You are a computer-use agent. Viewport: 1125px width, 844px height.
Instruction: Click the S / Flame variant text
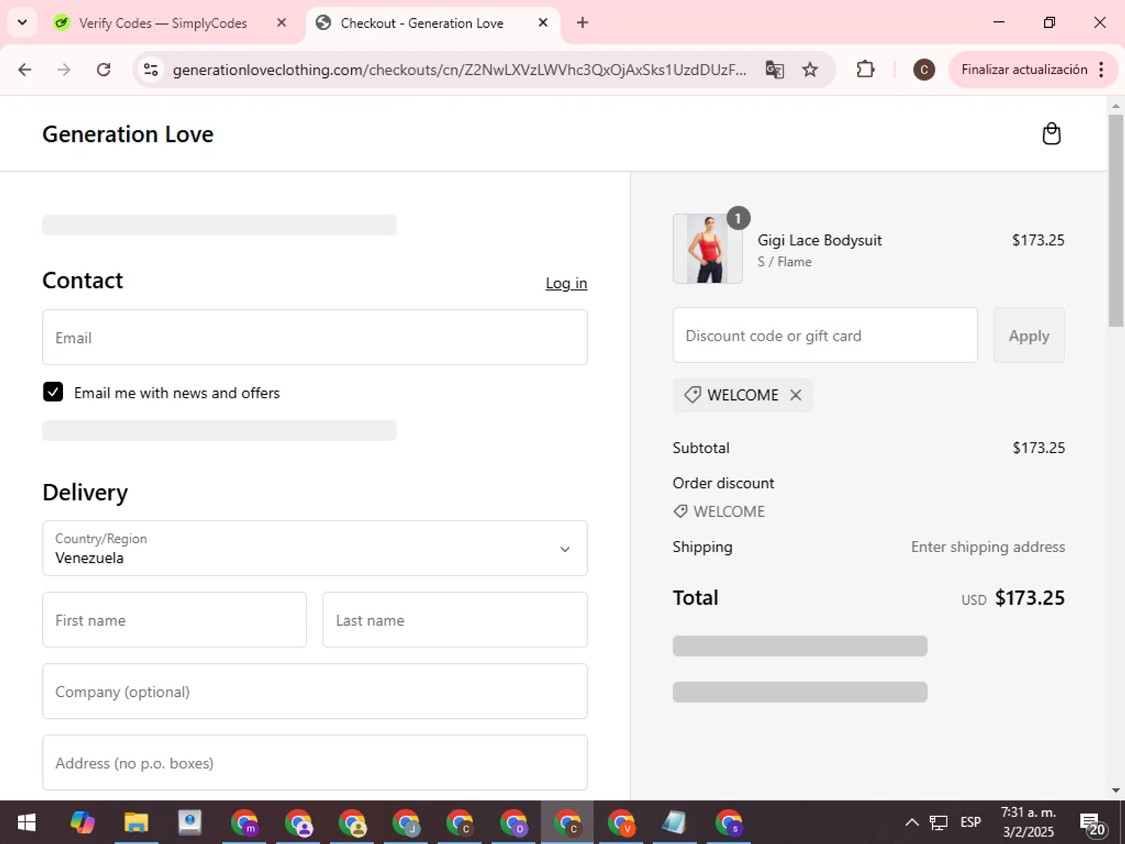click(784, 262)
